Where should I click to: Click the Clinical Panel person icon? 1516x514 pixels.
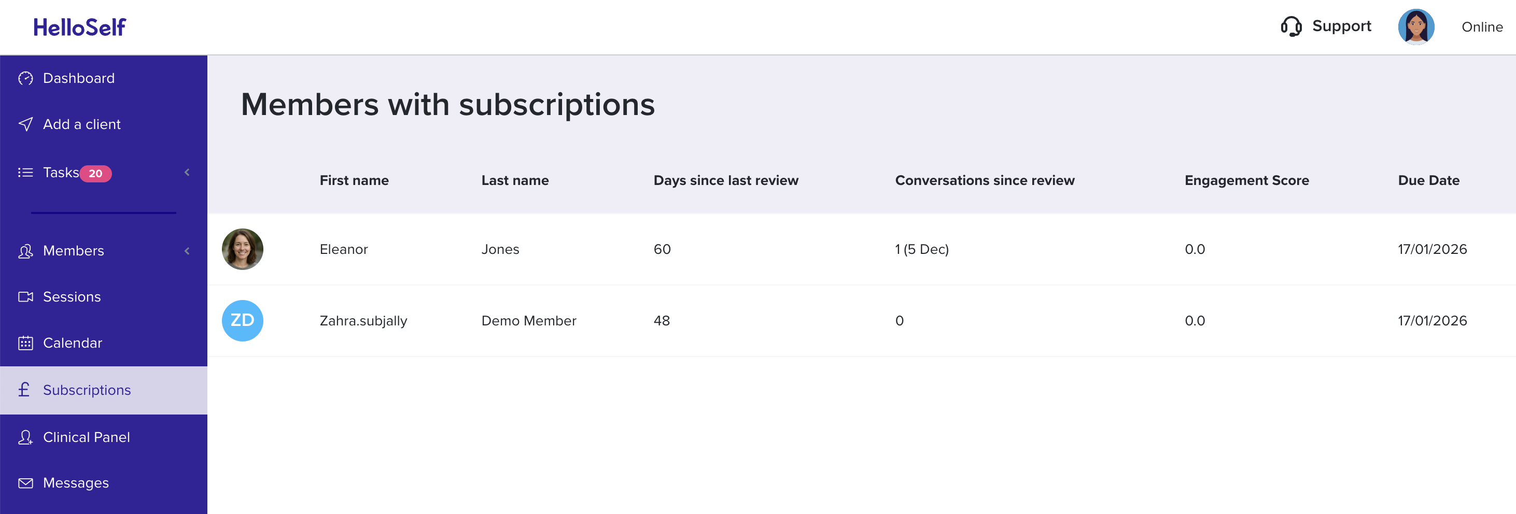25,437
